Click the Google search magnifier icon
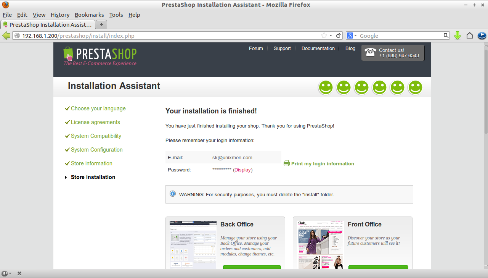 [446, 36]
